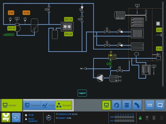The image size is (166, 124).
Task: Click the circular cycle icon button
Action: coord(117,105)
